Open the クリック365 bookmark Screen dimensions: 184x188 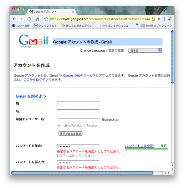coord(45,26)
